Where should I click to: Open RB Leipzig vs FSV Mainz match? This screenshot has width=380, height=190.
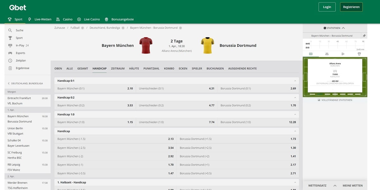(28, 167)
